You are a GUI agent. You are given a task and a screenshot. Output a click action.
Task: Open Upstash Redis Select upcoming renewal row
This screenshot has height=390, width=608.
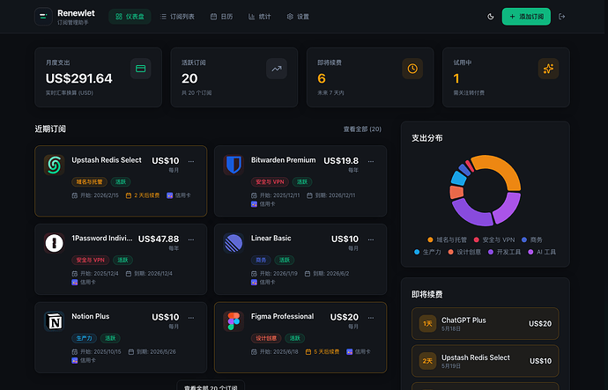coord(486,361)
